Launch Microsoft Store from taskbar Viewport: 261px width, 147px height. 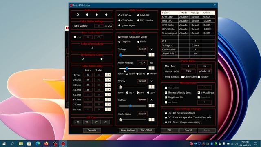pyautogui.click(x=29, y=143)
